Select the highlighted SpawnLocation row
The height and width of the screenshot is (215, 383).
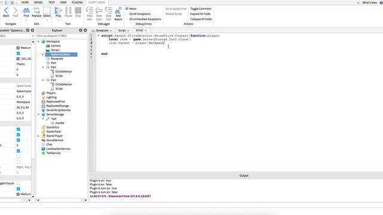pyautogui.click(x=61, y=54)
